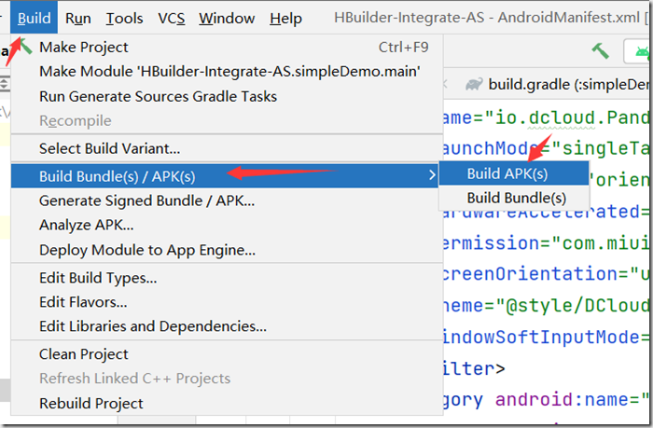Select Rebuild Project

pos(91,403)
